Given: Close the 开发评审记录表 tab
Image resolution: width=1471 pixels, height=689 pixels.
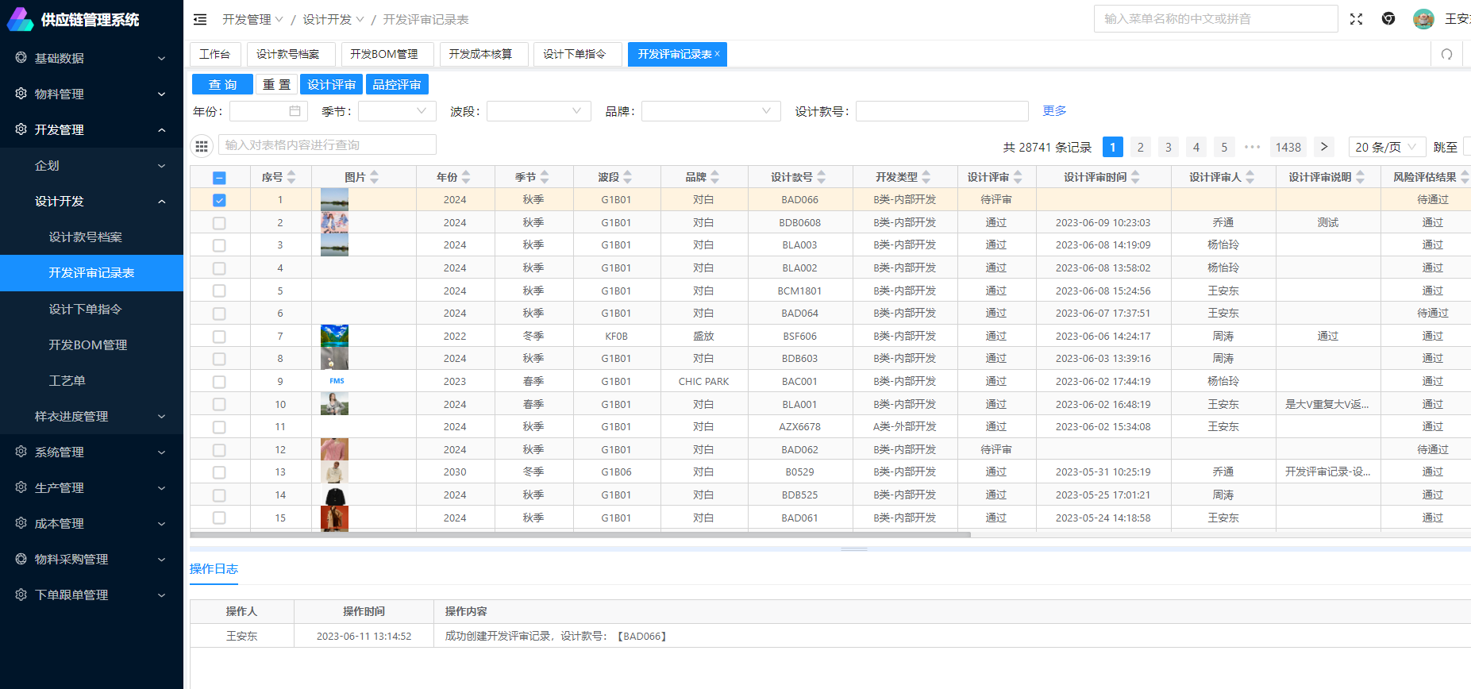Looking at the screenshot, I should 718,53.
